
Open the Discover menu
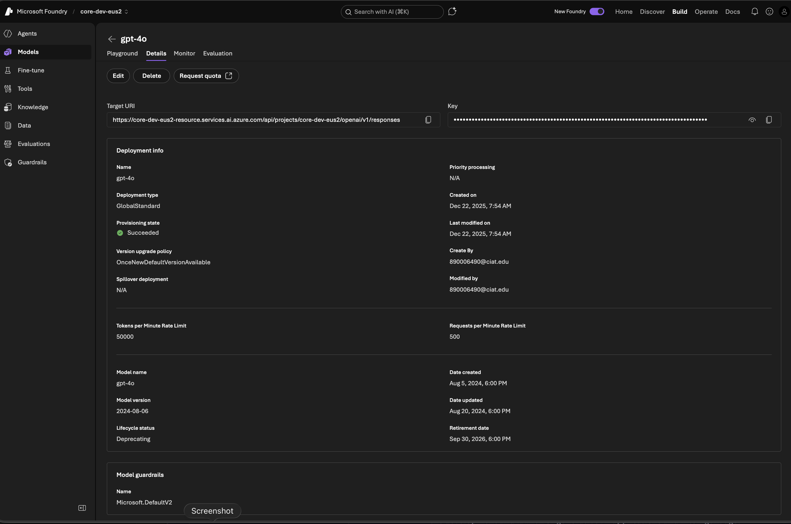coord(652,12)
